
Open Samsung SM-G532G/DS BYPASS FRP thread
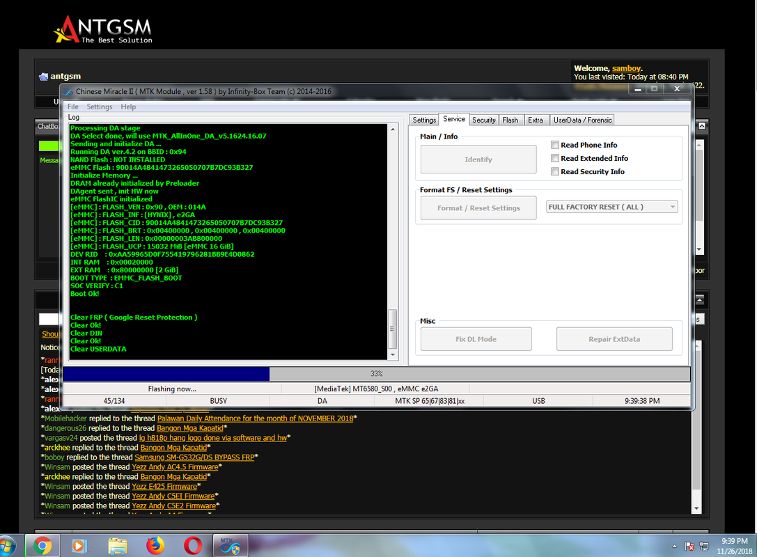194,457
